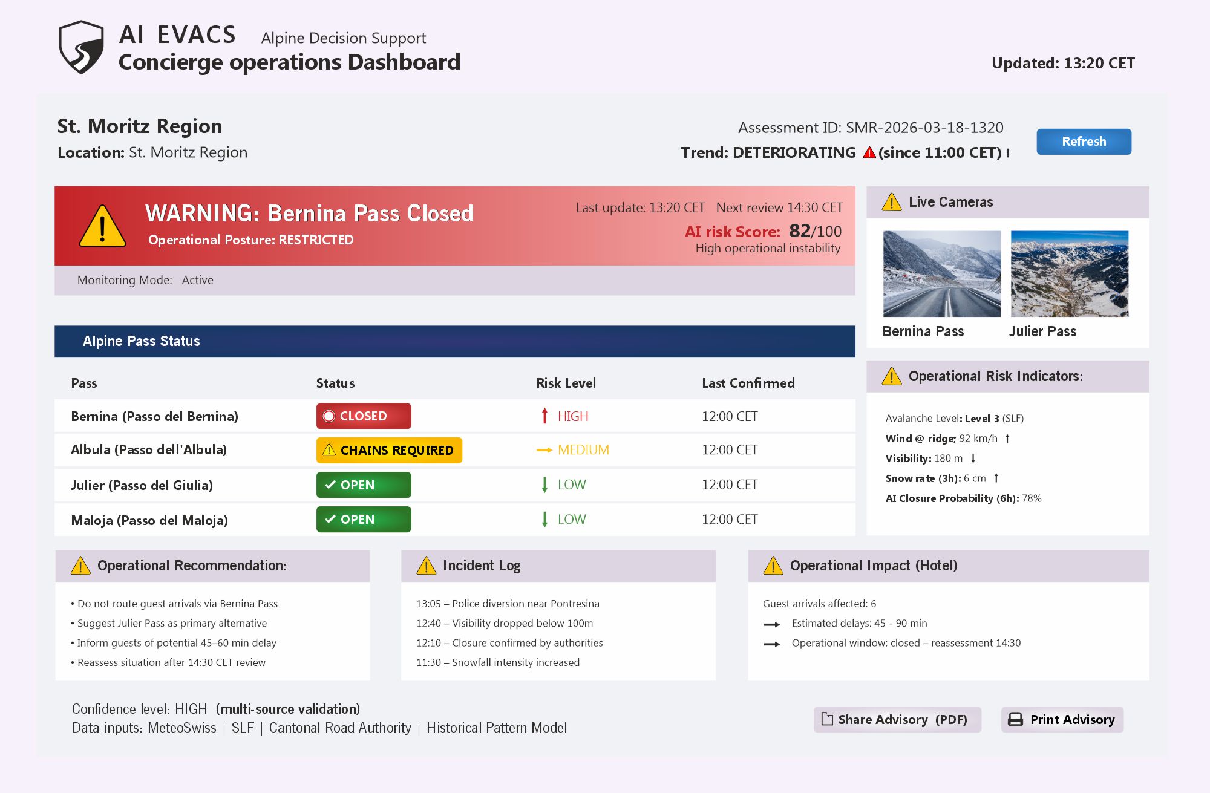
Task: Click Next review 14:30 CET text
Action: click(x=779, y=207)
